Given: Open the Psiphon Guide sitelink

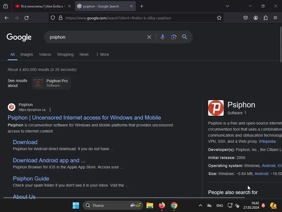Looking at the screenshot, I should [31, 179].
